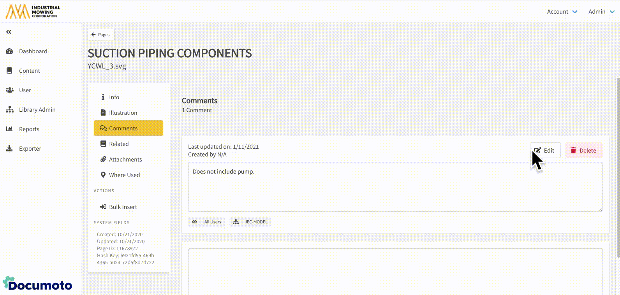The image size is (620, 295).
Task: Click the Where Used location pin icon
Action: point(103,175)
